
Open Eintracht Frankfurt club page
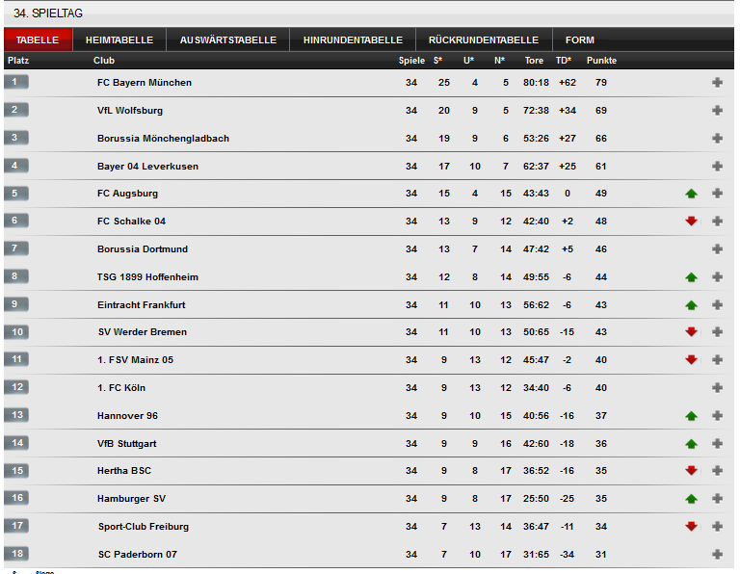(x=142, y=304)
